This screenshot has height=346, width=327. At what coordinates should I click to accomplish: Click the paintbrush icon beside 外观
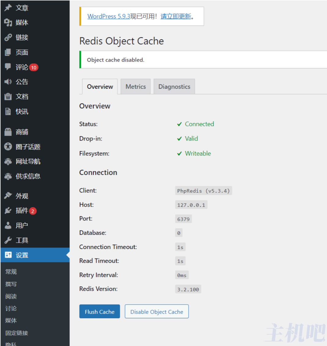pos(8,196)
